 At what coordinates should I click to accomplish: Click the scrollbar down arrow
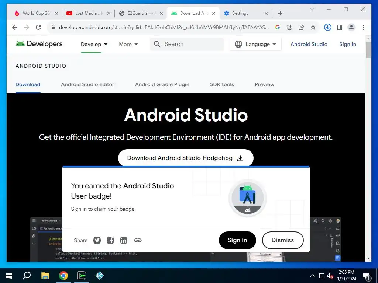click(x=368, y=258)
